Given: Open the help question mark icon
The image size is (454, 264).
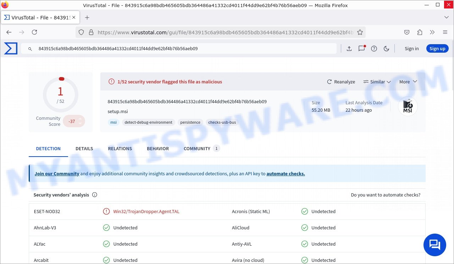Looking at the screenshot, I should tap(374, 49).
